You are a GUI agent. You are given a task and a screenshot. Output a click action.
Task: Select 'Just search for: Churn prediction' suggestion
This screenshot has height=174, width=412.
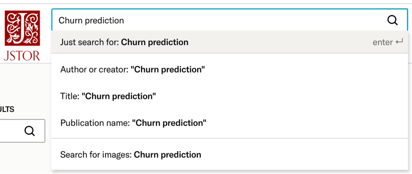[x=230, y=42]
